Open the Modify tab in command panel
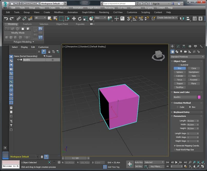The height and width of the screenshot is (171, 207). (x=178, y=46)
